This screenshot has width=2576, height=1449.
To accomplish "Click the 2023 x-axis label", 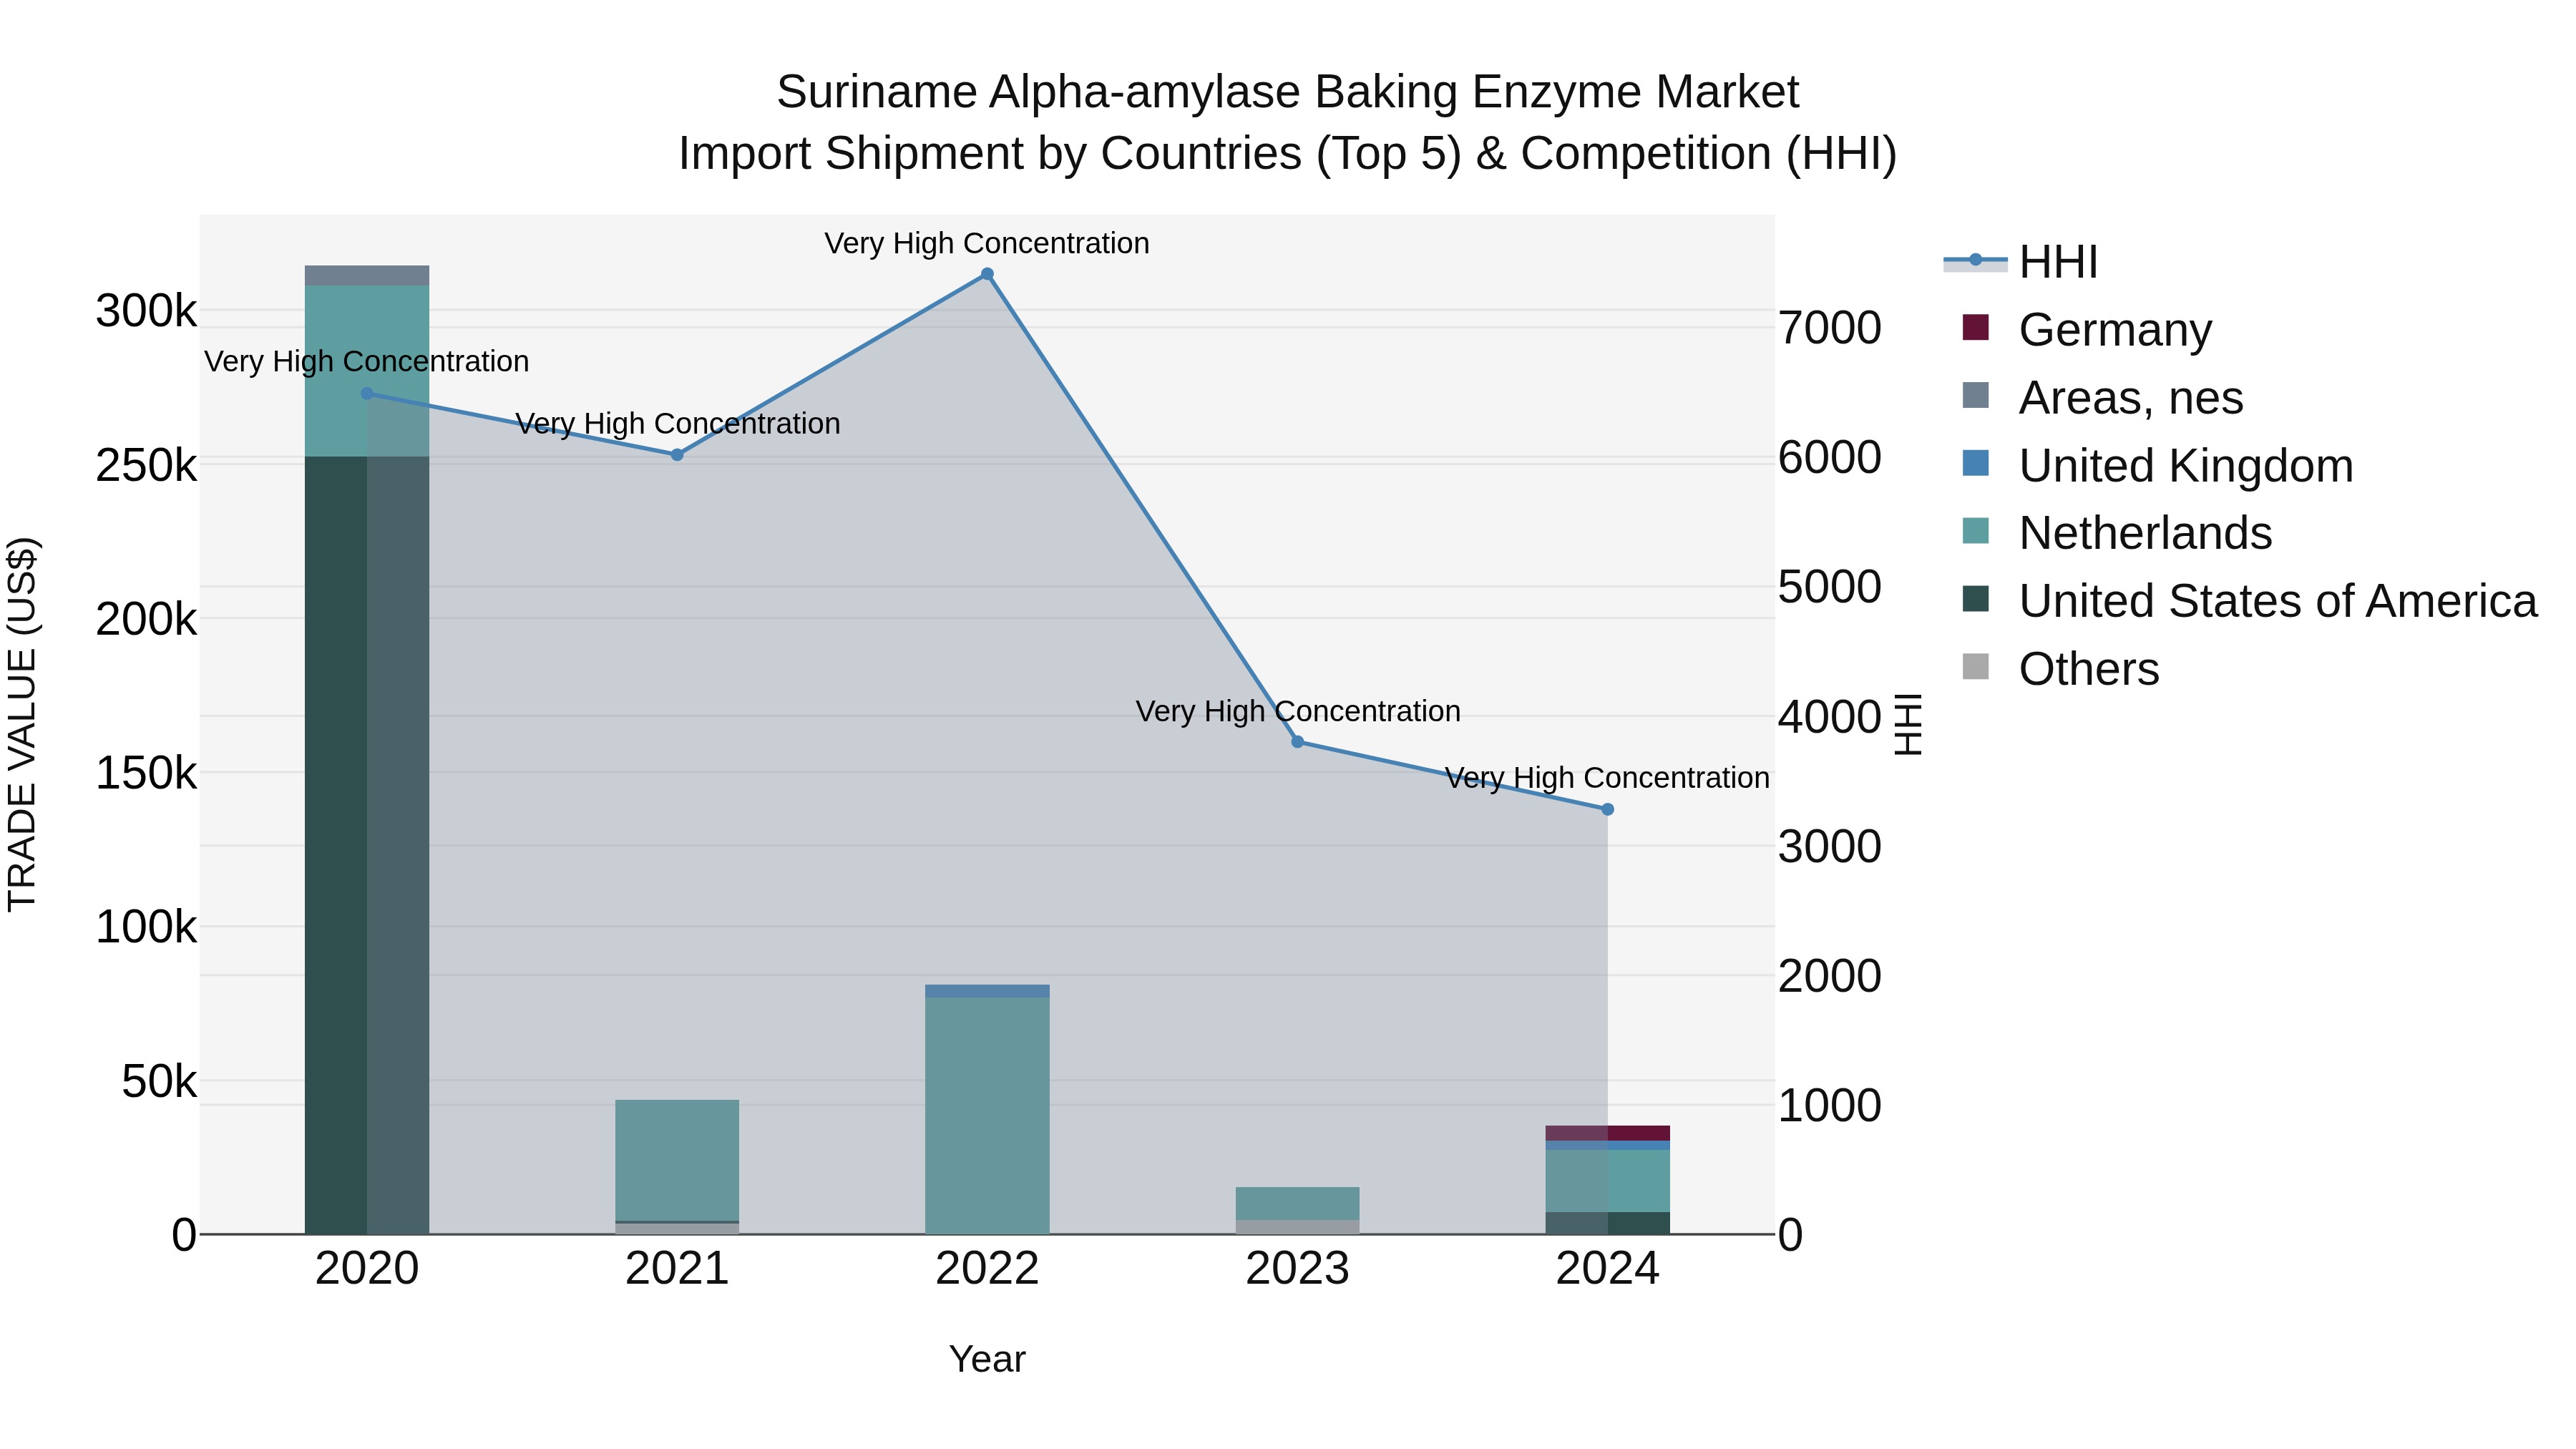I will click(1297, 1269).
